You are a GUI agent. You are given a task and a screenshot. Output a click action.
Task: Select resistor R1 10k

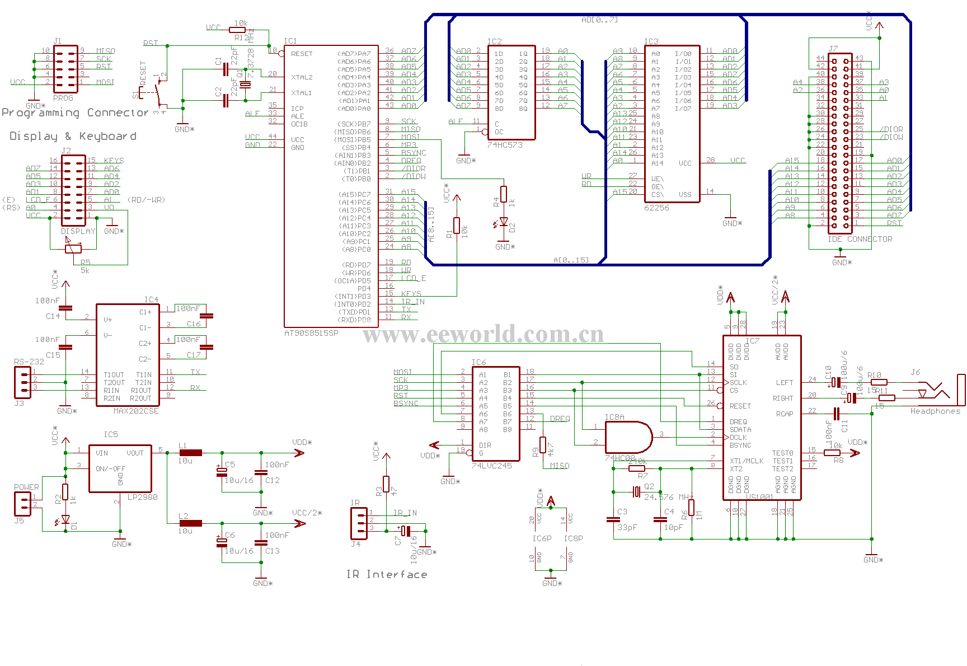coord(457,226)
